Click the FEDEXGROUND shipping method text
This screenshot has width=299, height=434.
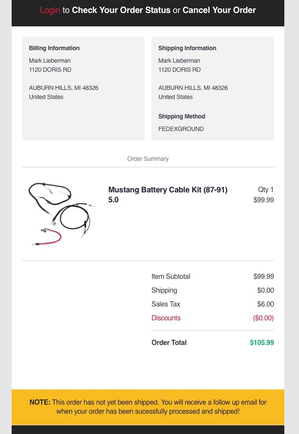(181, 129)
